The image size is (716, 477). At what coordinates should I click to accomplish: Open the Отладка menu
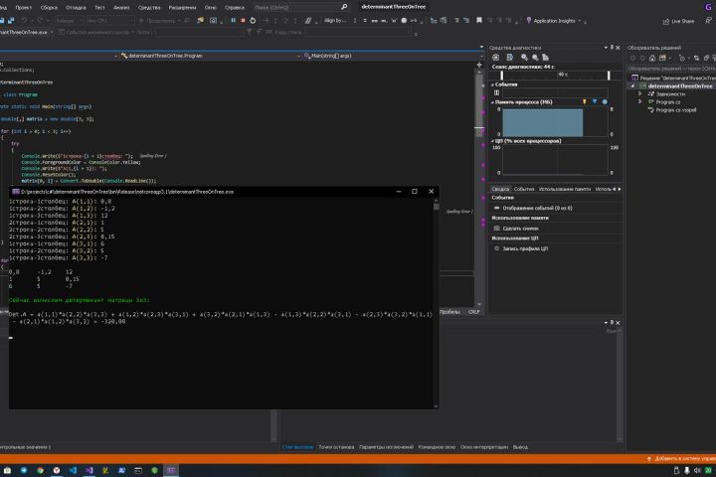click(76, 6)
